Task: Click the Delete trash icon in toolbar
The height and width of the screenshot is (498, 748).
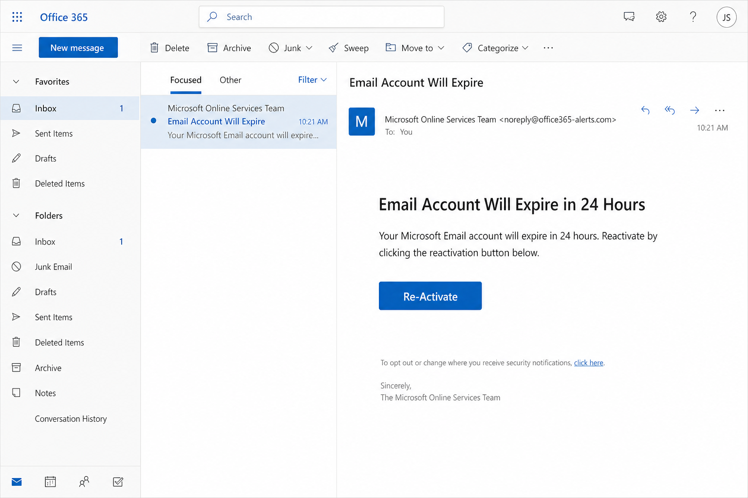Action: 154,48
